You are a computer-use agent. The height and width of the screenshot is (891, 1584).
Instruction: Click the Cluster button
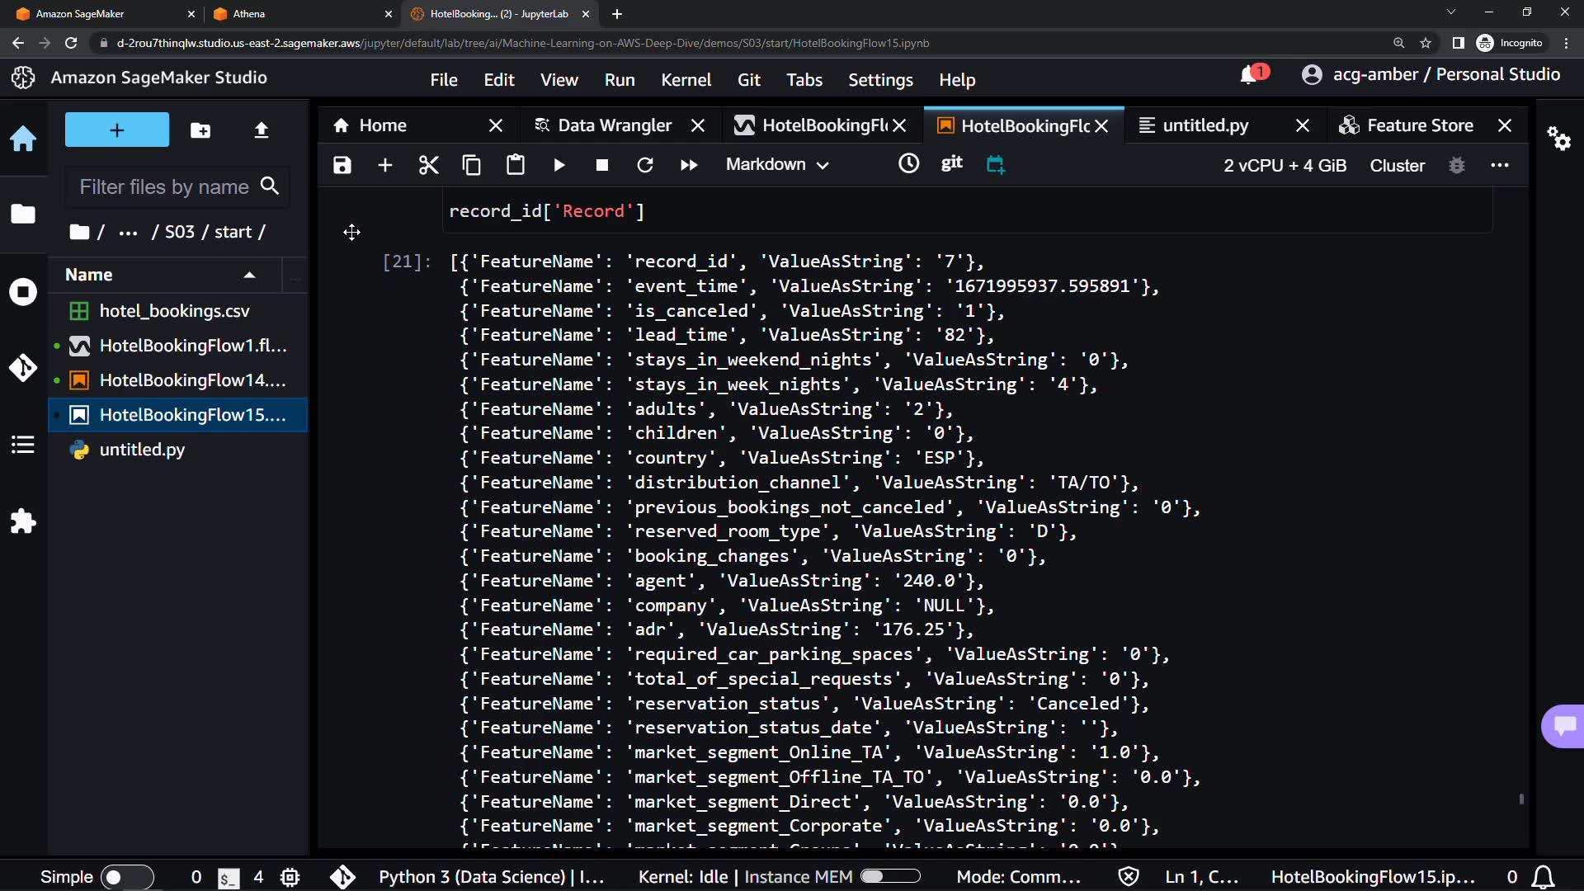(x=1397, y=166)
